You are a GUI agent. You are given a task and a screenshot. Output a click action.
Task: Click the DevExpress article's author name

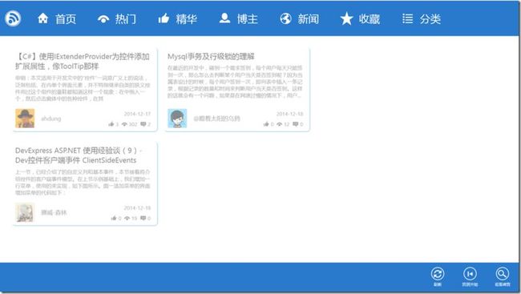(54, 212)
